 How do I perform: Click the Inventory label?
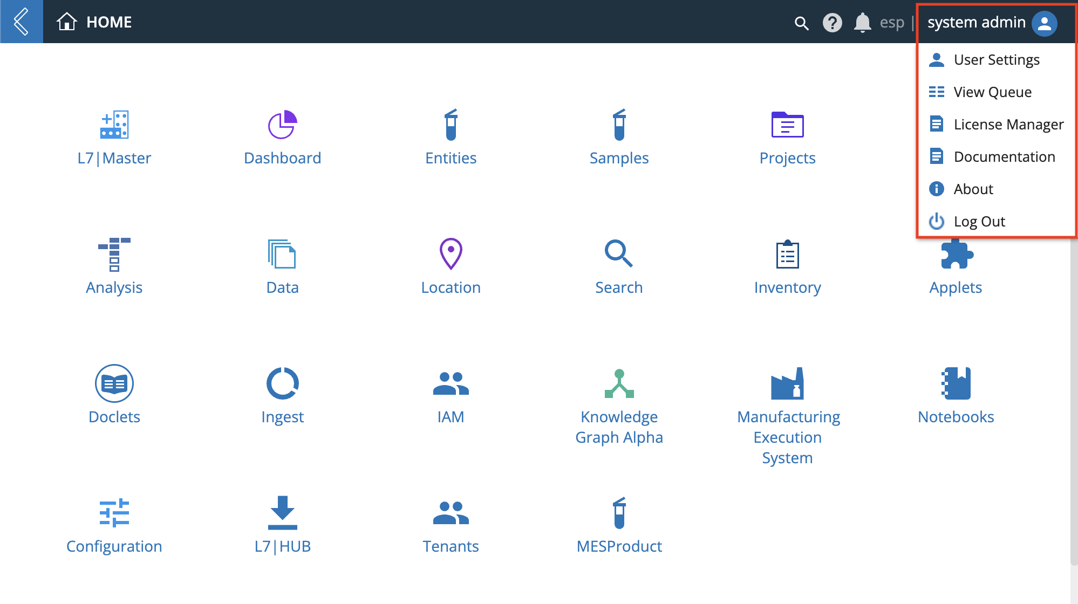tap(788, 287)
